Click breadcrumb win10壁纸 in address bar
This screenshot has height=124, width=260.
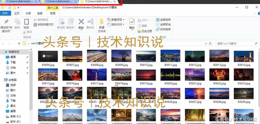point(37,44)
